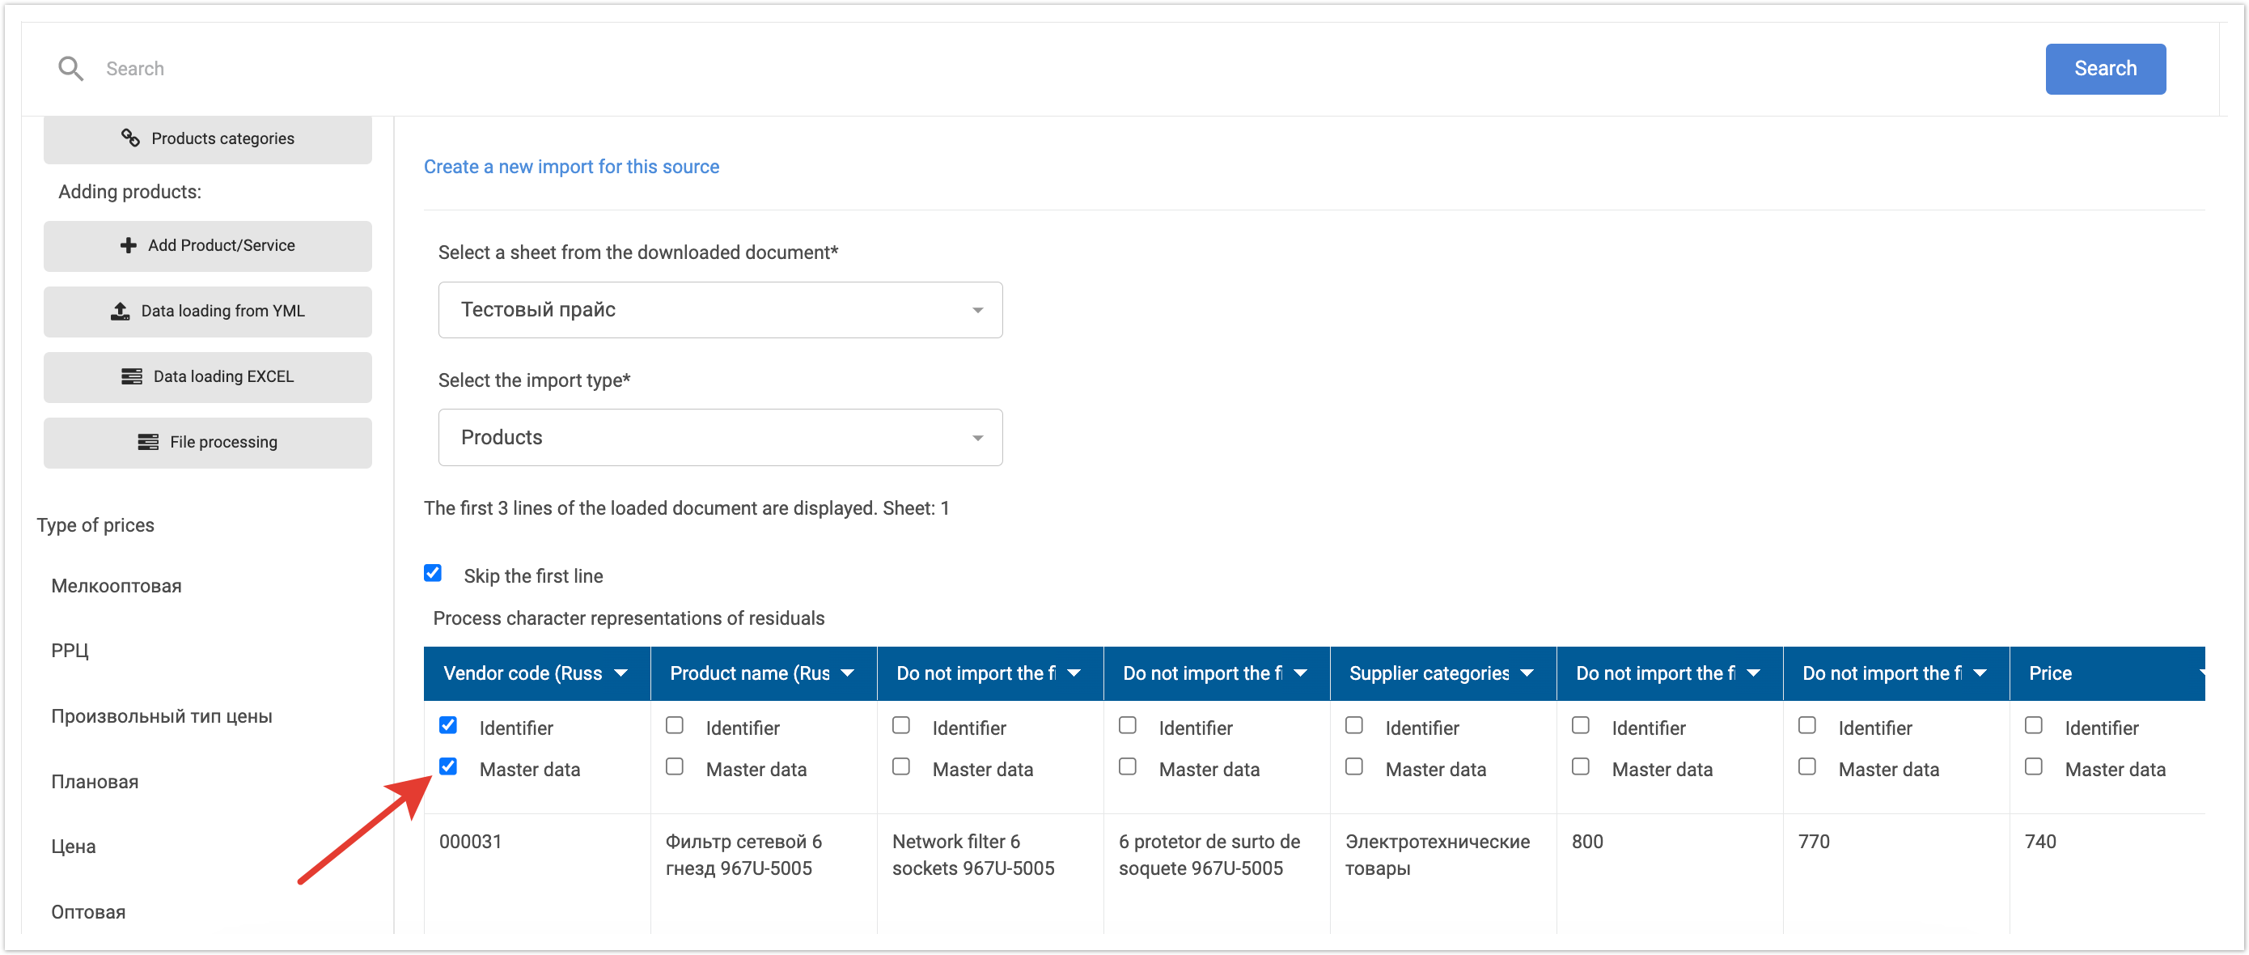Open the import type dropdown showing Products
This screenshot has width=2249, height=955.
tap(719, 437)
